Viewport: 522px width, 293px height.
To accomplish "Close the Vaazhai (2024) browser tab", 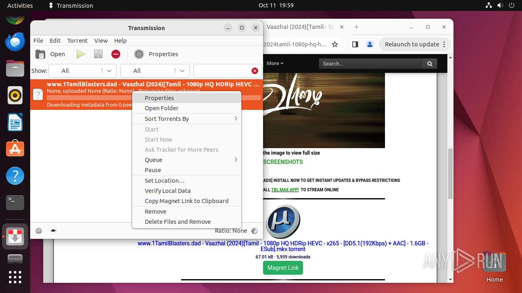I will pyautogui.click(x=342, y=27).
